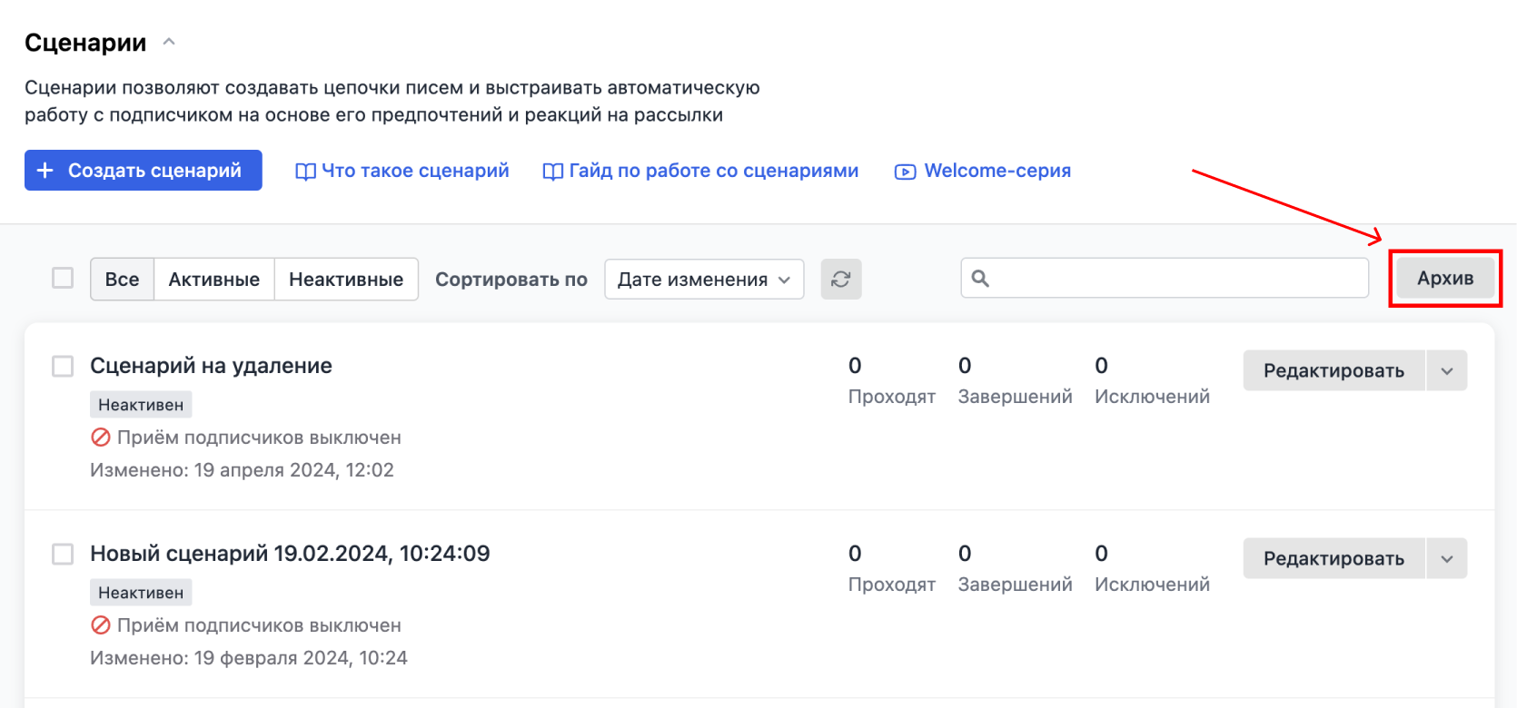Check the Сценарий на удаление checkbox
The height and width of the screenshot is (708, 1517).
tap(63, 366)
